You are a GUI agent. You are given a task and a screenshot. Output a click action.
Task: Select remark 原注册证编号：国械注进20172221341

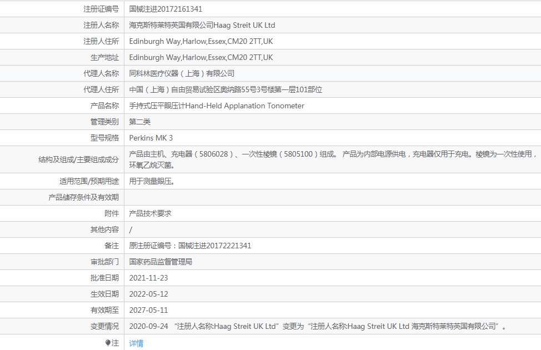190,246
